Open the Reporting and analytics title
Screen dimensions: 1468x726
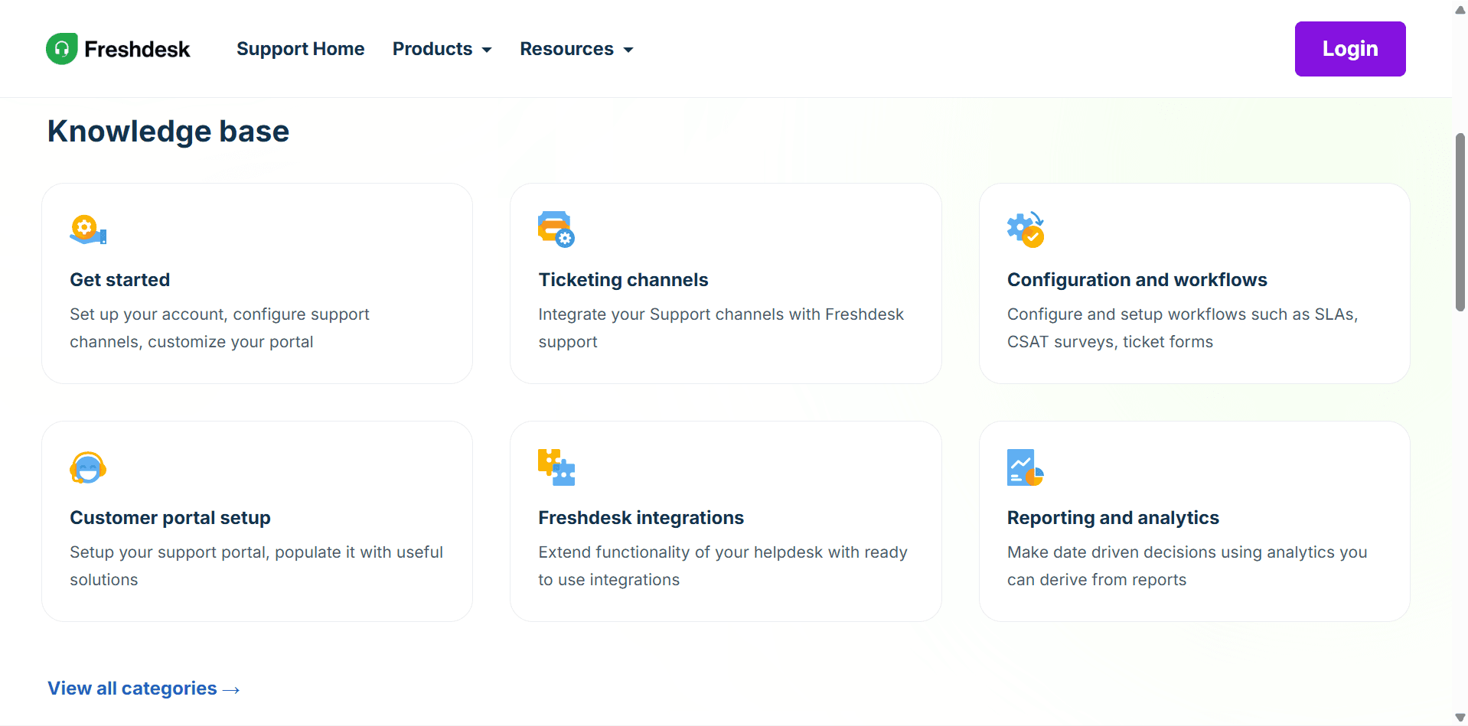(x=1113, y=518)
